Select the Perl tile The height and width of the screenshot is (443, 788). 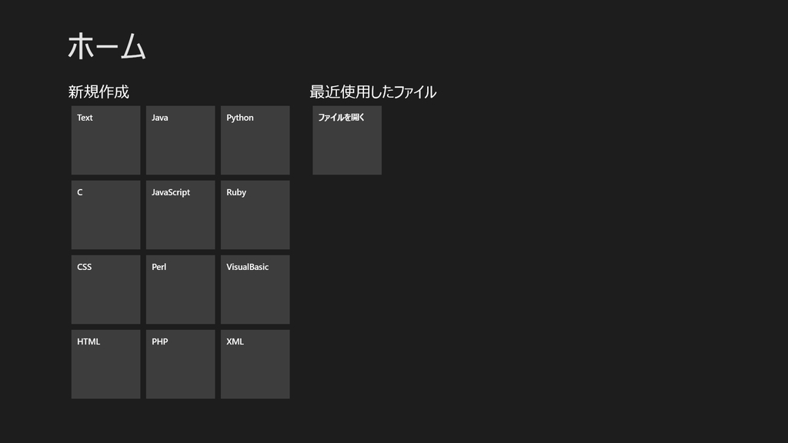point(180,289)
